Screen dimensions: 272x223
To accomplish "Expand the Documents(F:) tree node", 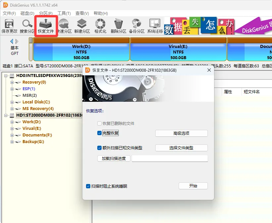I will pos(12,135).
